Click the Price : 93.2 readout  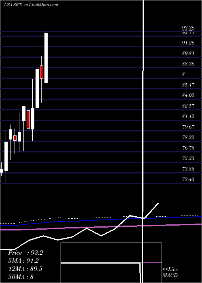coord(25,253)
